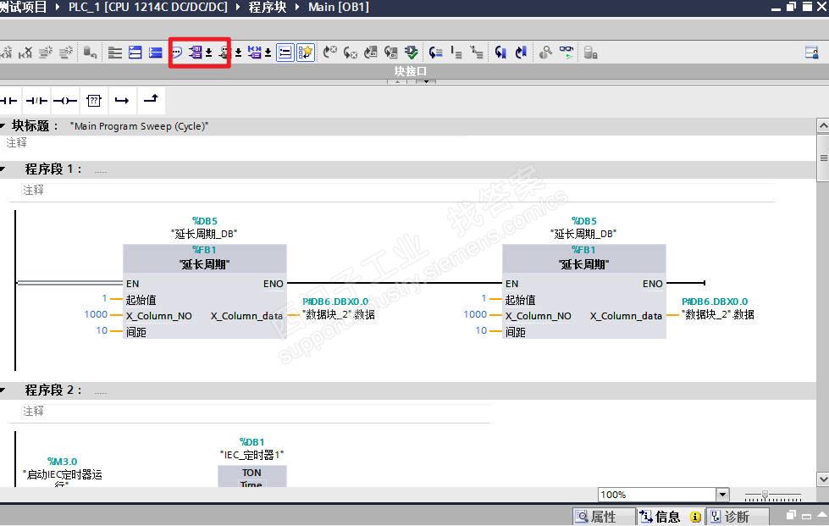
Task: Toggle monitoring on/off glasses icon
Action: tap(566, 53)
